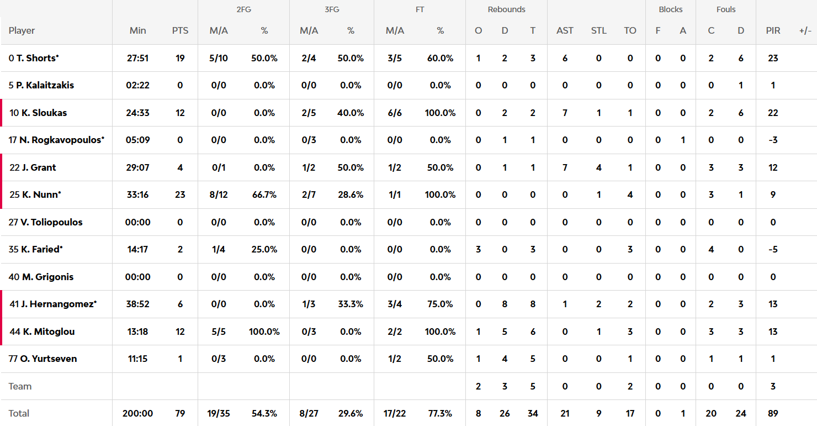Click the +/- column header
The width and height of the screenshot is (817, 426).
tap(805, 30)
